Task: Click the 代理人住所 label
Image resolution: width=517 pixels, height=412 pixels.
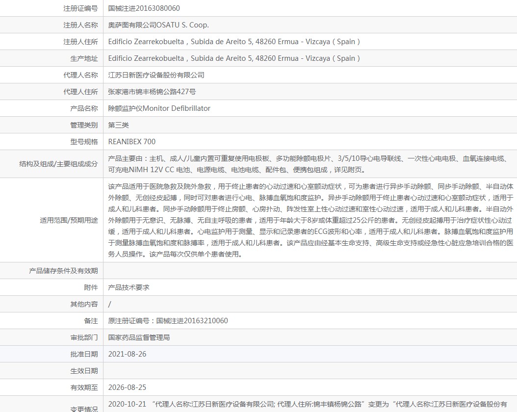Action: tap(80, 92)
